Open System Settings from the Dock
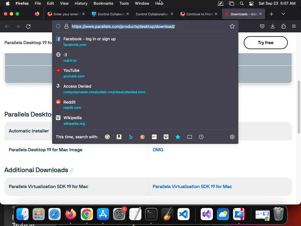The height and width of the screenshot is (226, 301). 119,214
